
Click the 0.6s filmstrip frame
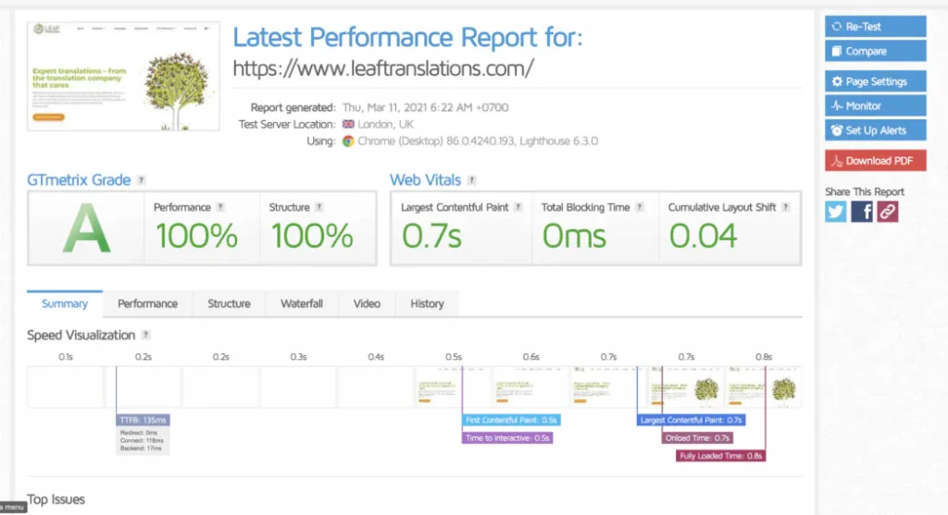[530, 387]
